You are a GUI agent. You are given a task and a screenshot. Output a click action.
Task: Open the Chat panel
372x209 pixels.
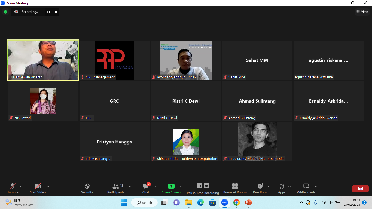(x=146, y=188)
